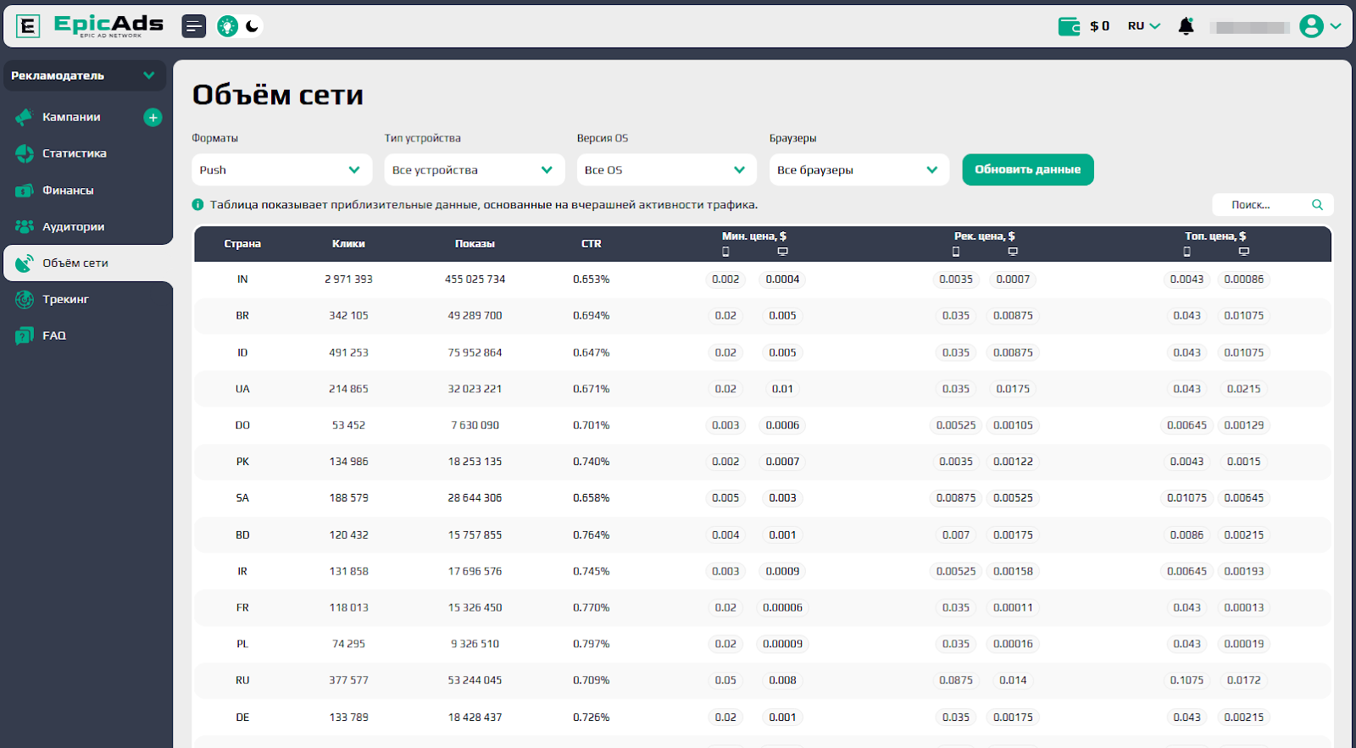Click the Трекинг target icon

tap(25, 299)
